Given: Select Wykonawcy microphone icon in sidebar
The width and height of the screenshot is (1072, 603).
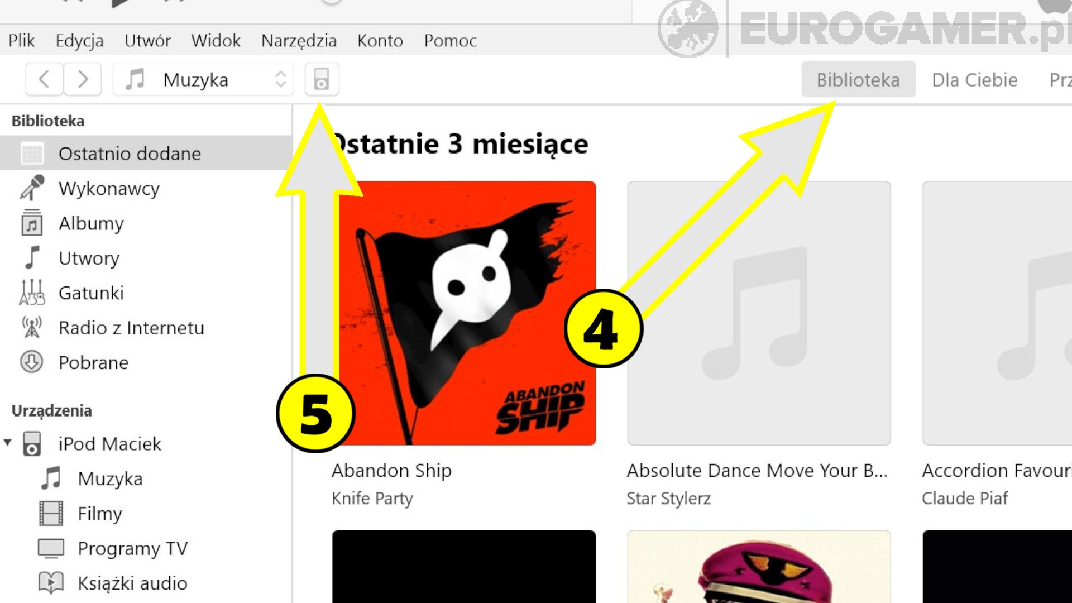Looking at the screenshot, I should point(32,188).
